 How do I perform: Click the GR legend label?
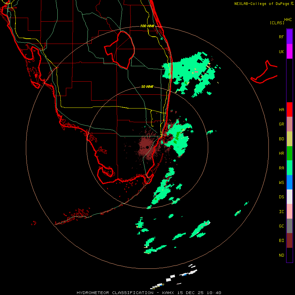click(281, 124)
